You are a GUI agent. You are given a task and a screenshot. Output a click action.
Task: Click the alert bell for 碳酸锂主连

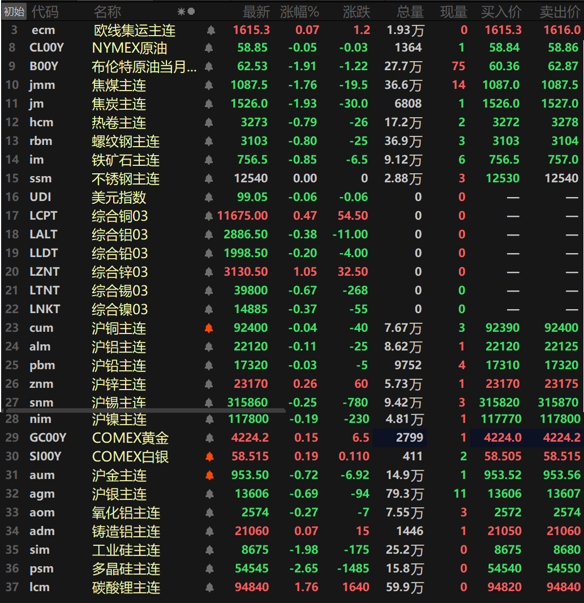(209, 587)
